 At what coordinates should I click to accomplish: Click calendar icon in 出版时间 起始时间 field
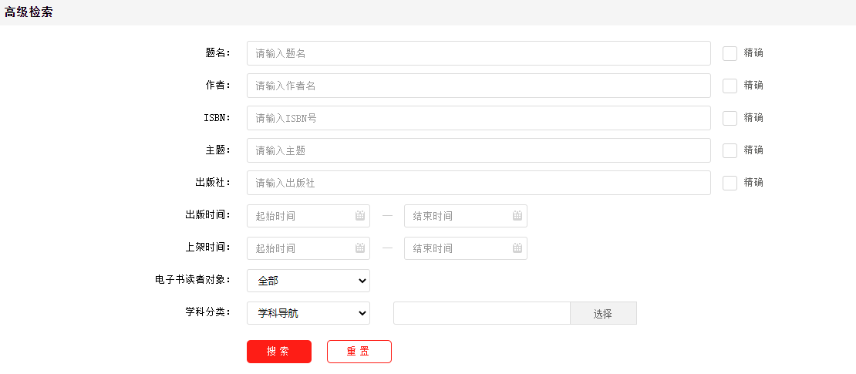pyautogui.click(x=360, y=216)
